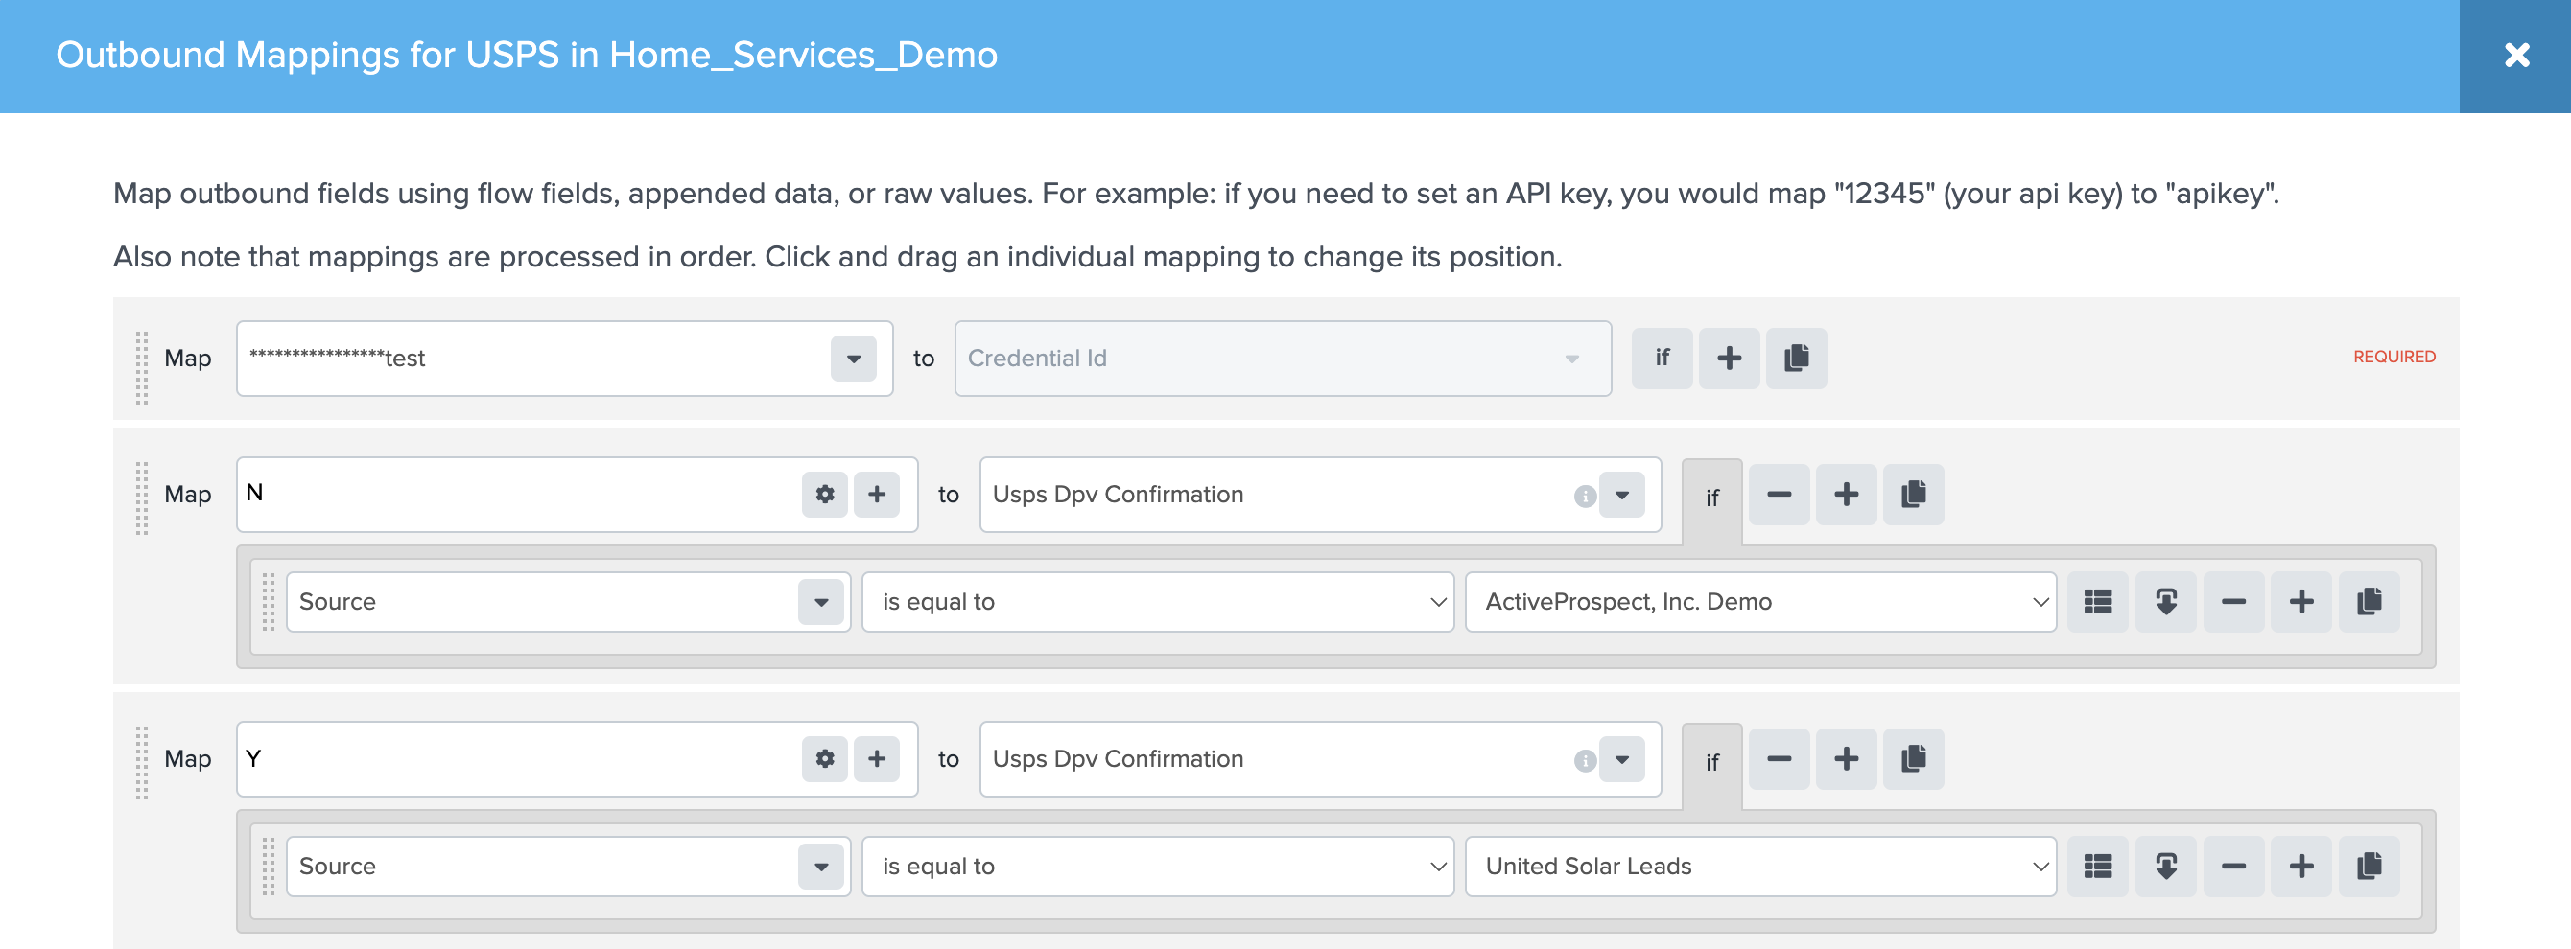
Task: Grab the drag handle of ActiveProspect rule
Action: point(268,602)
